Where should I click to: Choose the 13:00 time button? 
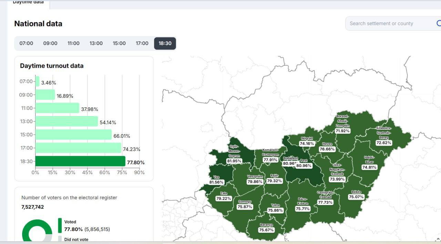[x=96, y=43]
